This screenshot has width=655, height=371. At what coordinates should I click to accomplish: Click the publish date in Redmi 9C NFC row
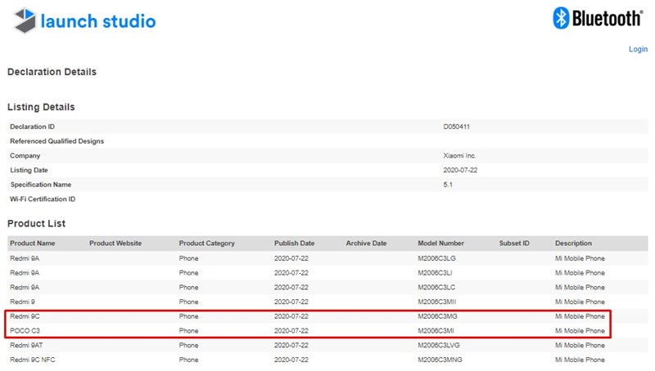291,360
